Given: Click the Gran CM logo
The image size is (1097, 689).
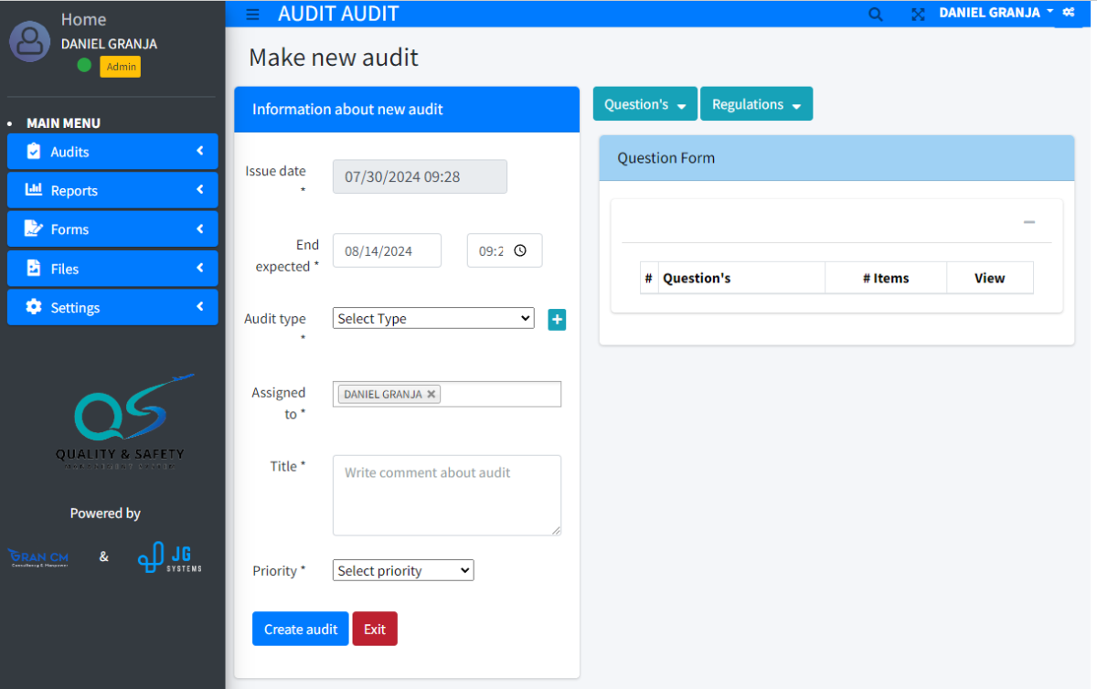Looking at the screenshot, I should coord(38,557).
